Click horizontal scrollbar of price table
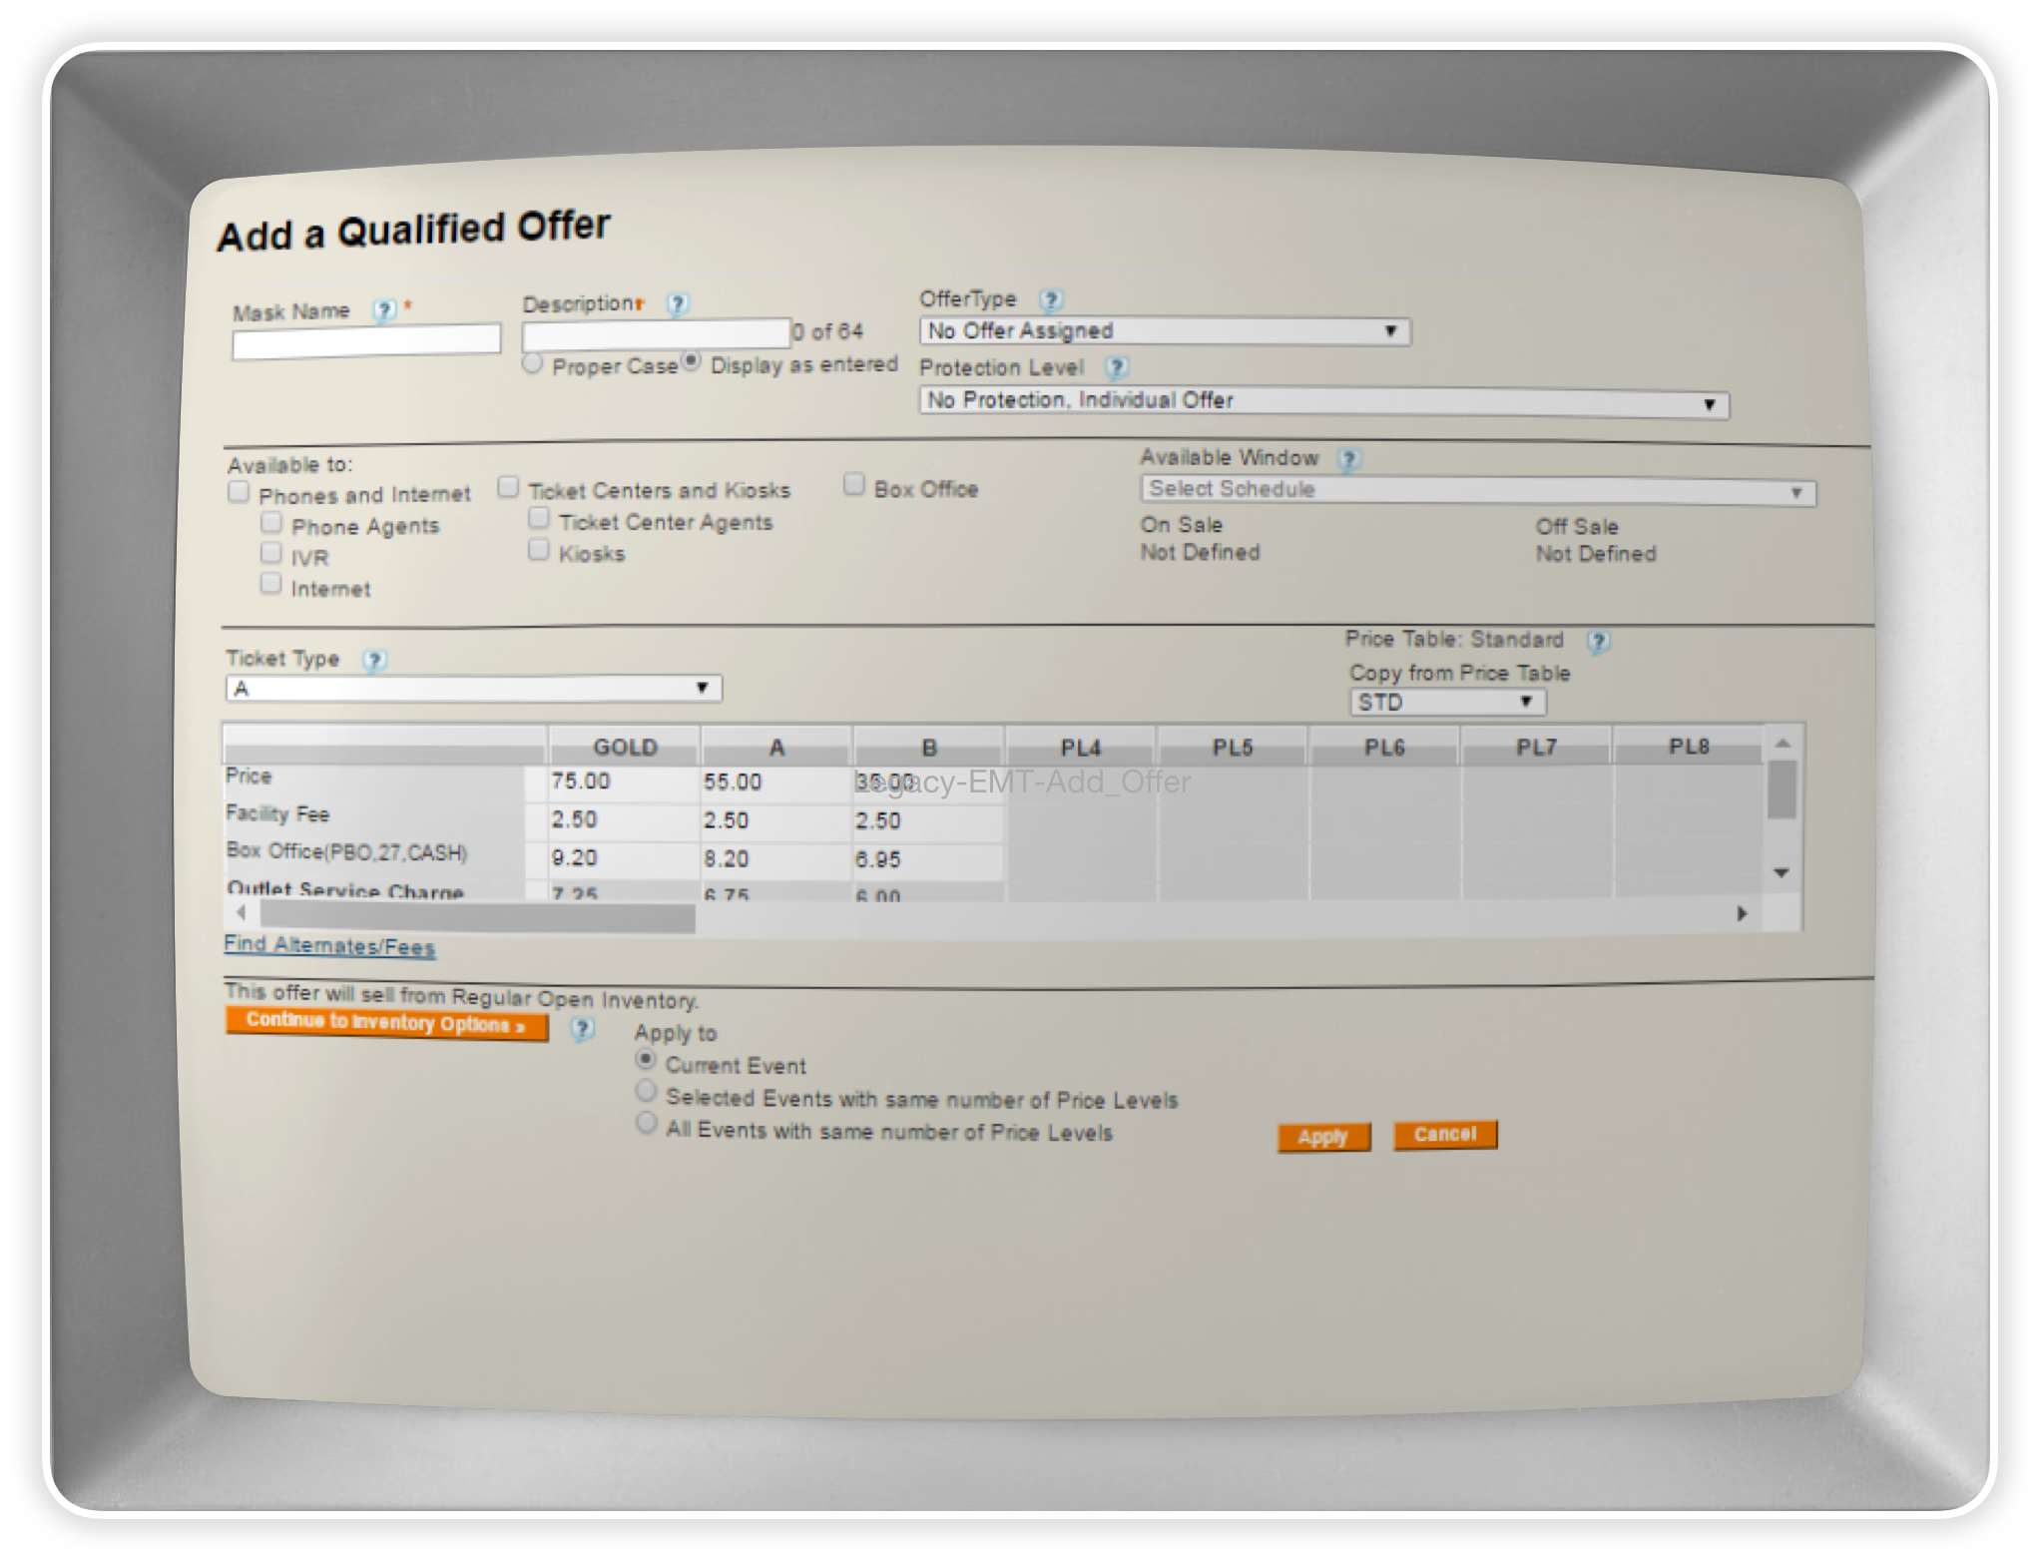 [x=477, y=915]
